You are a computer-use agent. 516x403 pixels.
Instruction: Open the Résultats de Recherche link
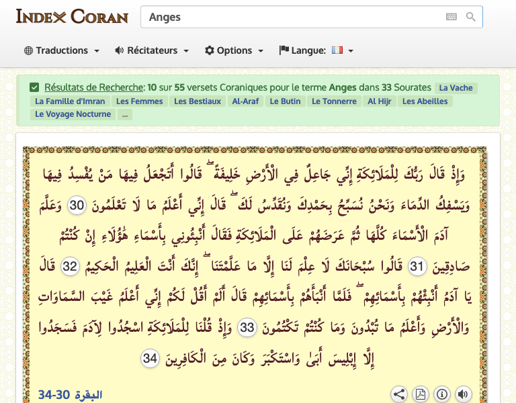tap(94, 87)
